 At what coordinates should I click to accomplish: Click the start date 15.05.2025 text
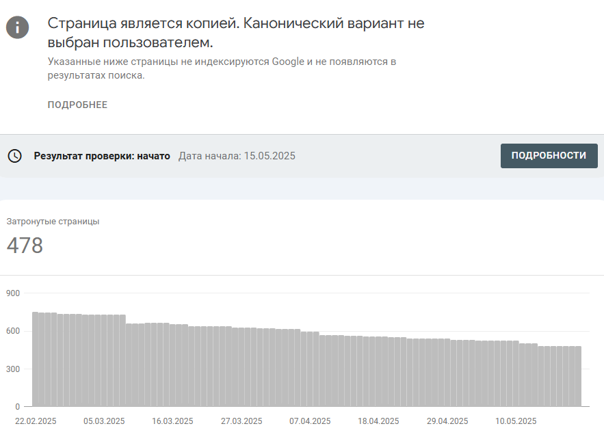pyautogui.click(x=270, y=156)
